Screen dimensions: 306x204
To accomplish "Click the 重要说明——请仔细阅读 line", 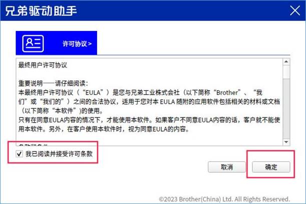I will click(x=53, y=83).
